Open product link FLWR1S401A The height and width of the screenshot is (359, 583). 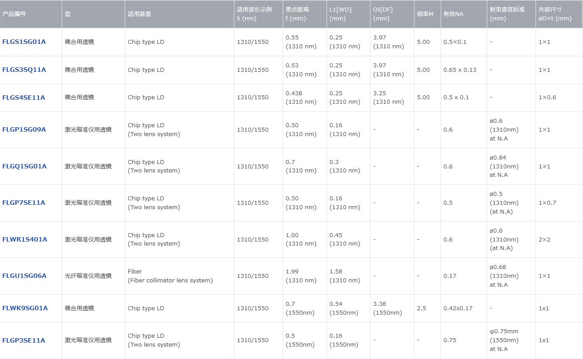click(24, 239)
